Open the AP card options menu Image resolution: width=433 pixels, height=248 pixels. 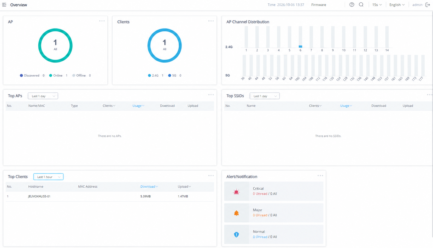[102, 21]
